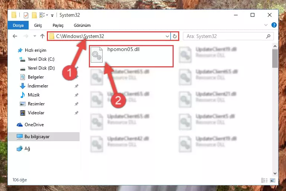This screenshot has height=191, width=286.
Task: Click the Back navigation arrow
Action: (x=15, y=36)
